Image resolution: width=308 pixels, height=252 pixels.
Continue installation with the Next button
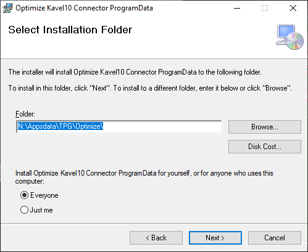pyautogui.click(x=215, y=238)
